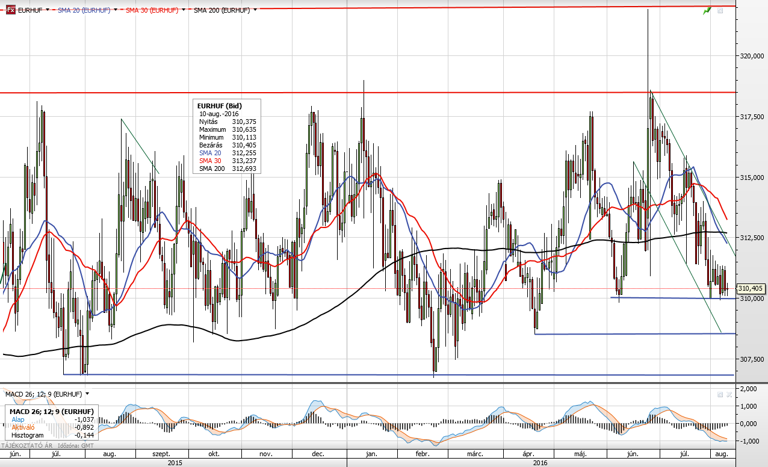The image size is (768, 467).
Task: Click the Bezárás 310,405 row
Action: click(x=227, y=145)
